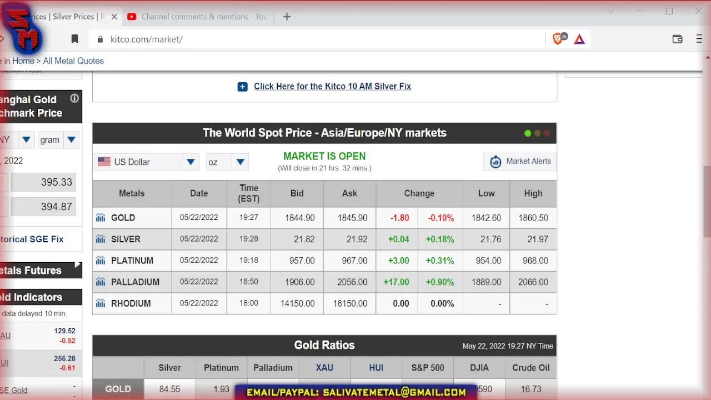Click the site lock icon in address bar
Screen dimensions: 711x400
pos(101,39)
